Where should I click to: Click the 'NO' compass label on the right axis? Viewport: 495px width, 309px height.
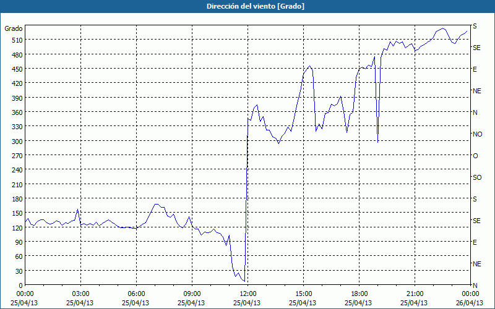tap(477, 134)
